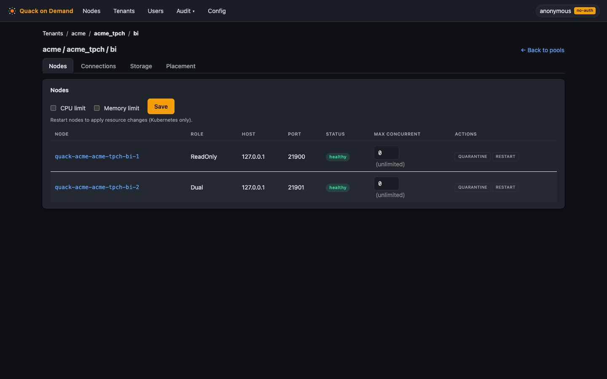Image resolution: width=607 pixels, height=379 pixels.
Task: Go to Tenants in top navigation
Action: 124,11
